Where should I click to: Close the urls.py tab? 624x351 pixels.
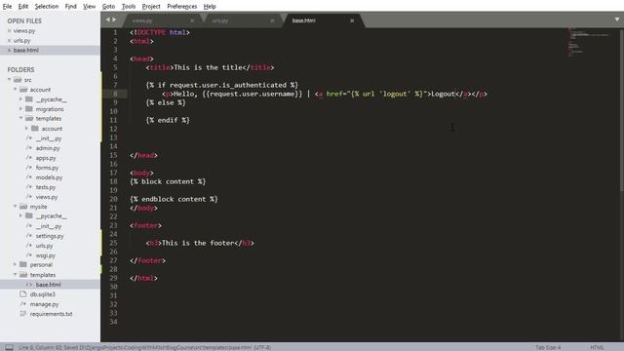click(x=272, y=20)
